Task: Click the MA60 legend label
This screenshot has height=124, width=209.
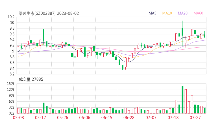Action: [x=198, y=13]
